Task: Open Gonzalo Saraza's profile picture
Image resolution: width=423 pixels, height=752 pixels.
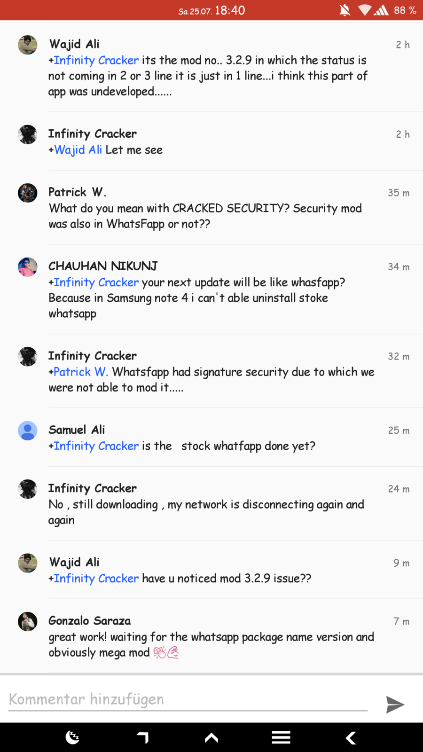Action: pos(28,621)
